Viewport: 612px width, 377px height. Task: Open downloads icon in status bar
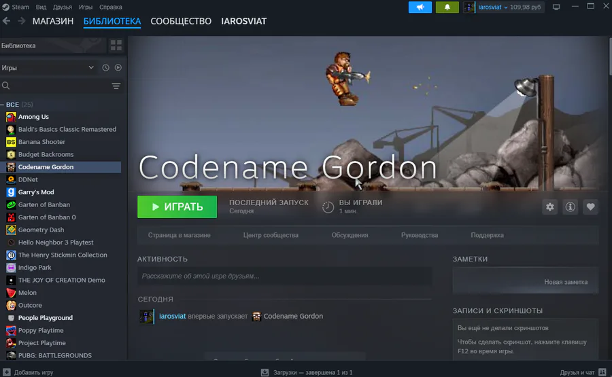click(265, 372)
